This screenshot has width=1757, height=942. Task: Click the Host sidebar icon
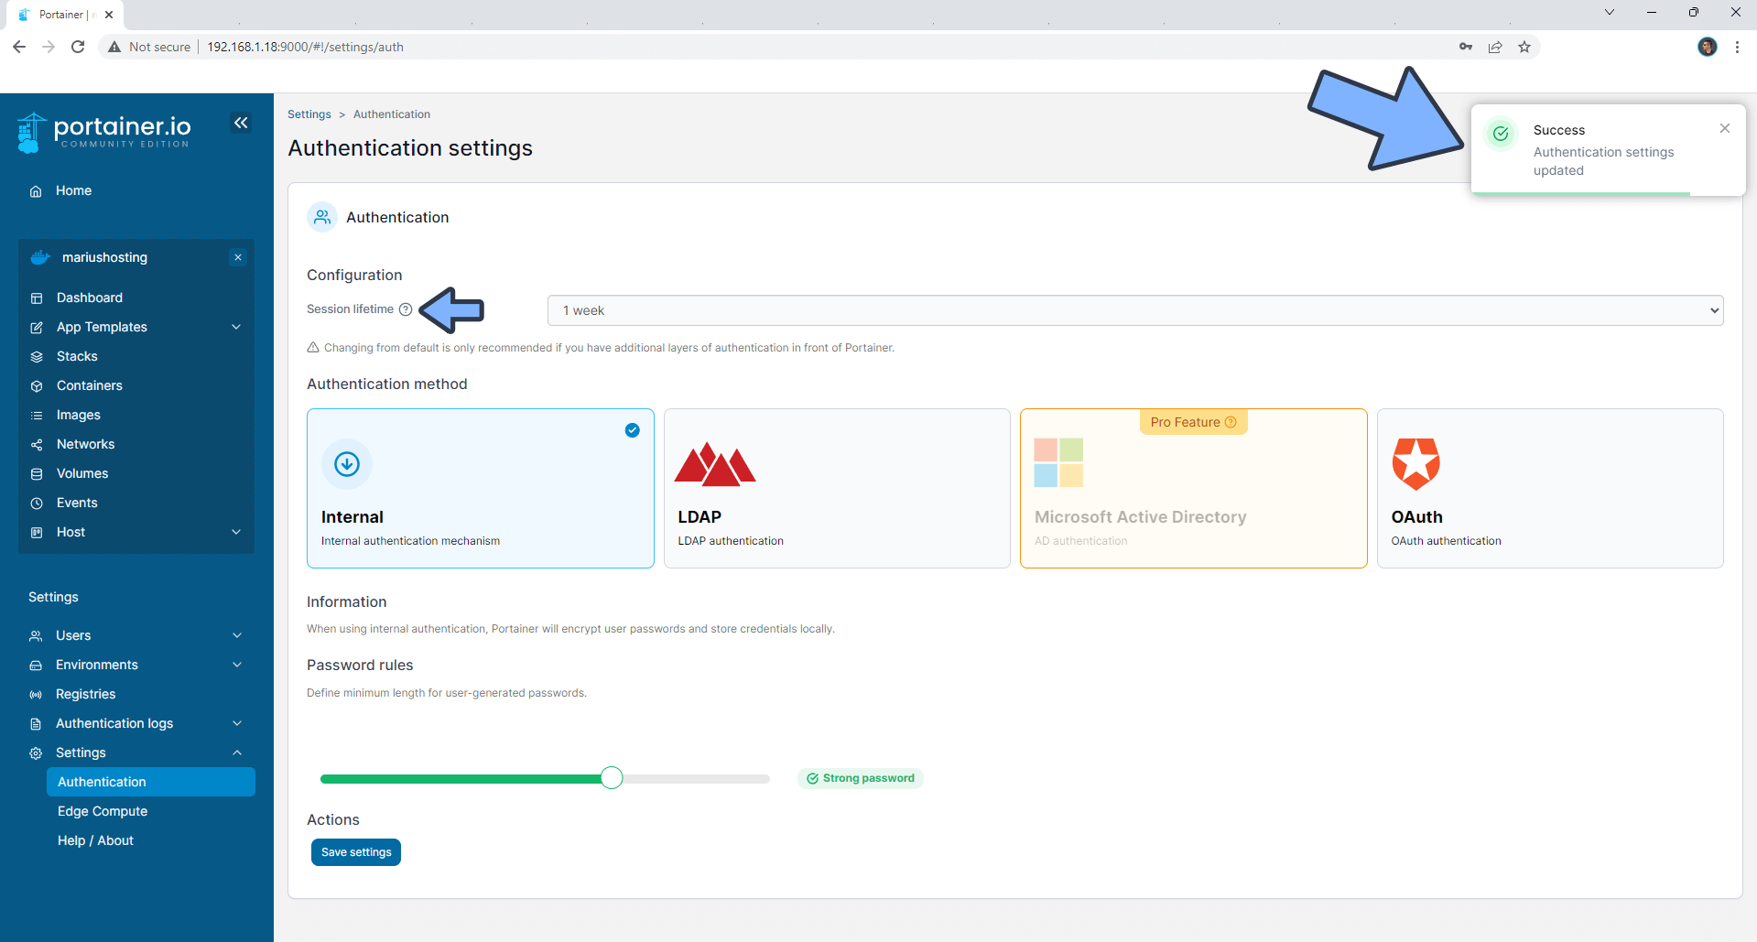(x=37, y=533)
